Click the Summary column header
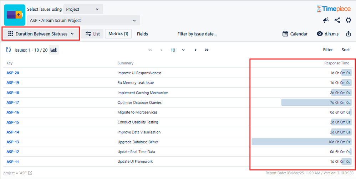356x179 pixels. [x=125, y=63]
